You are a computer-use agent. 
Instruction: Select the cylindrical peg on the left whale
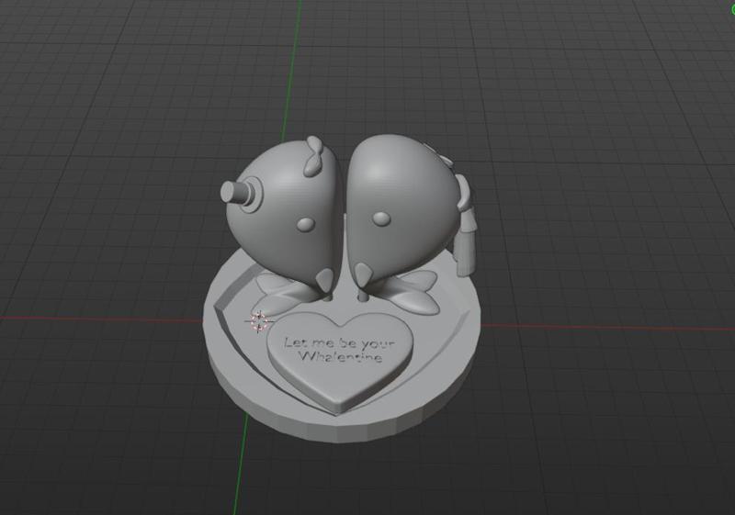[x=240, y=194]
